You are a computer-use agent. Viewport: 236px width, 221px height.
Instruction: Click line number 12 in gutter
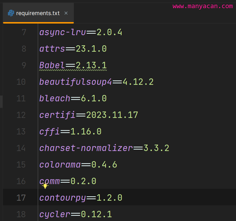click(x=21, y=115)
